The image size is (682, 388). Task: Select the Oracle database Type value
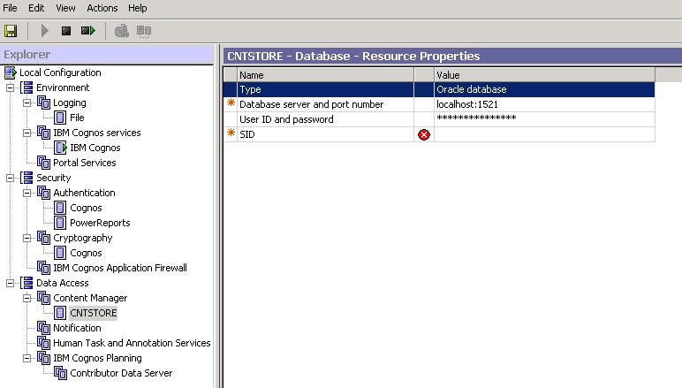tap(544, 89)
